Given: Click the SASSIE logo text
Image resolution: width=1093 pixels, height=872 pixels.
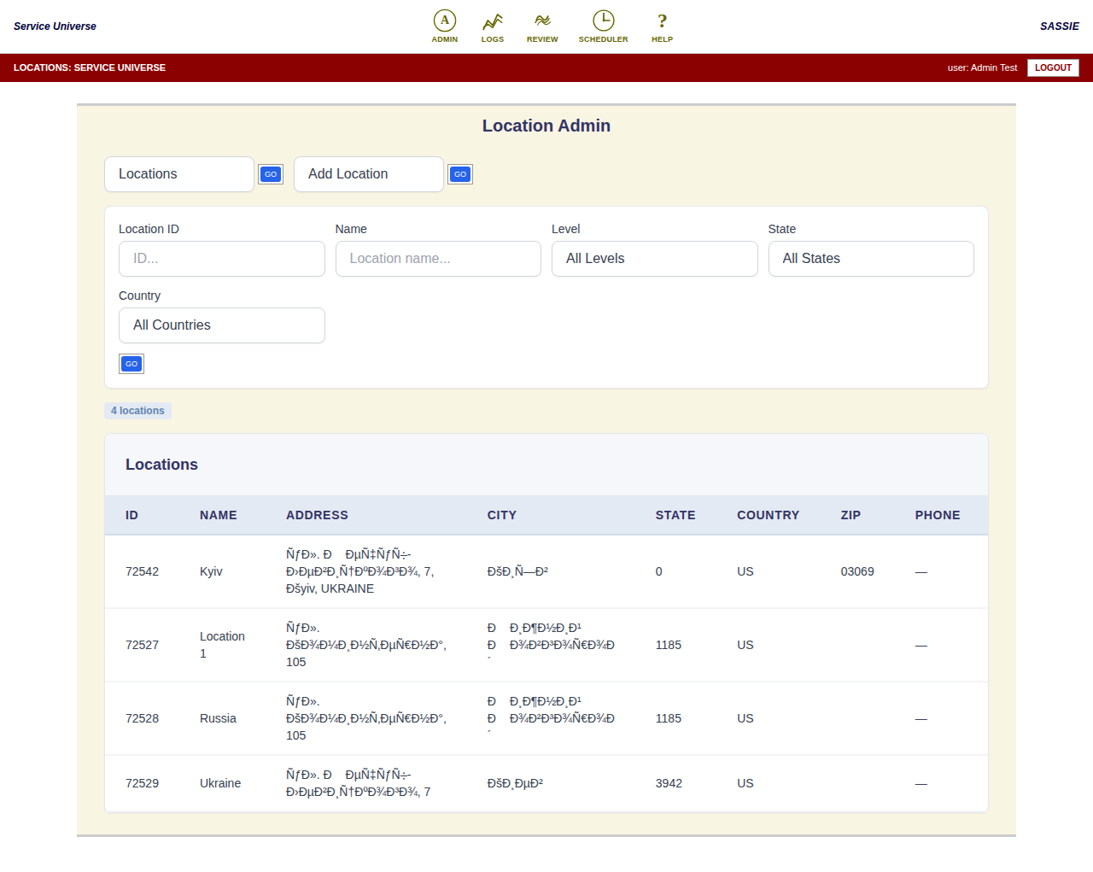Looking at the screenshot, I should pos(1059,26).
